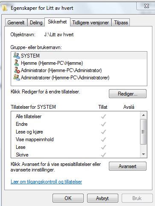Click the Rediger... button
This screenshot has height=206, width=155.
pyautogui.click(x=128, y=94)
